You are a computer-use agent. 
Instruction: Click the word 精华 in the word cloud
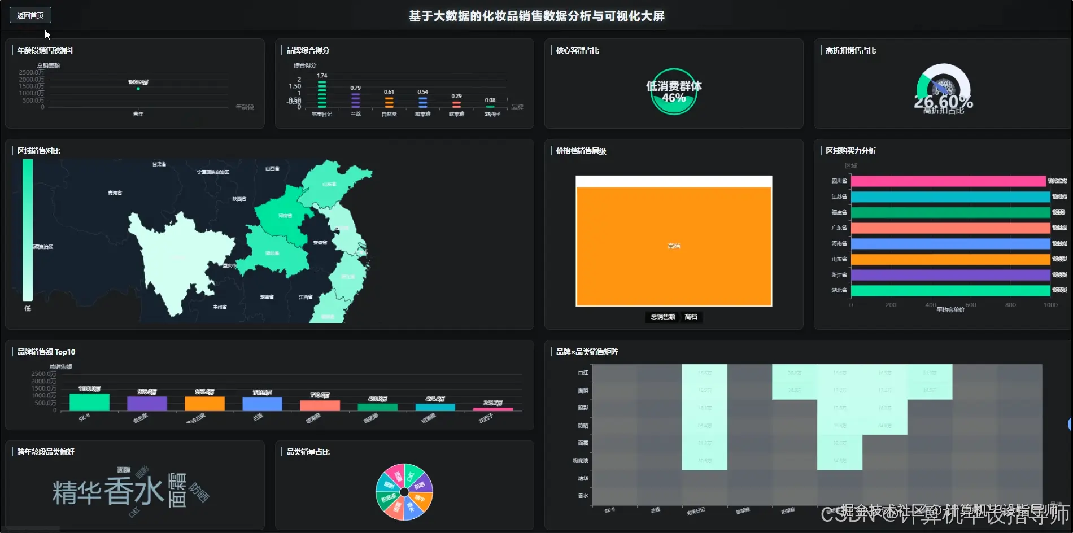click(x=77, y=492)
